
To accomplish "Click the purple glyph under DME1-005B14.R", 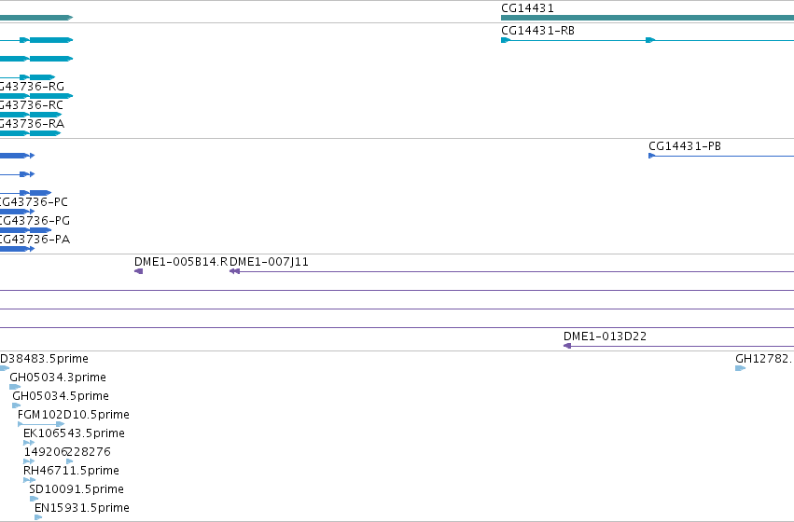I will click(138, 271).
